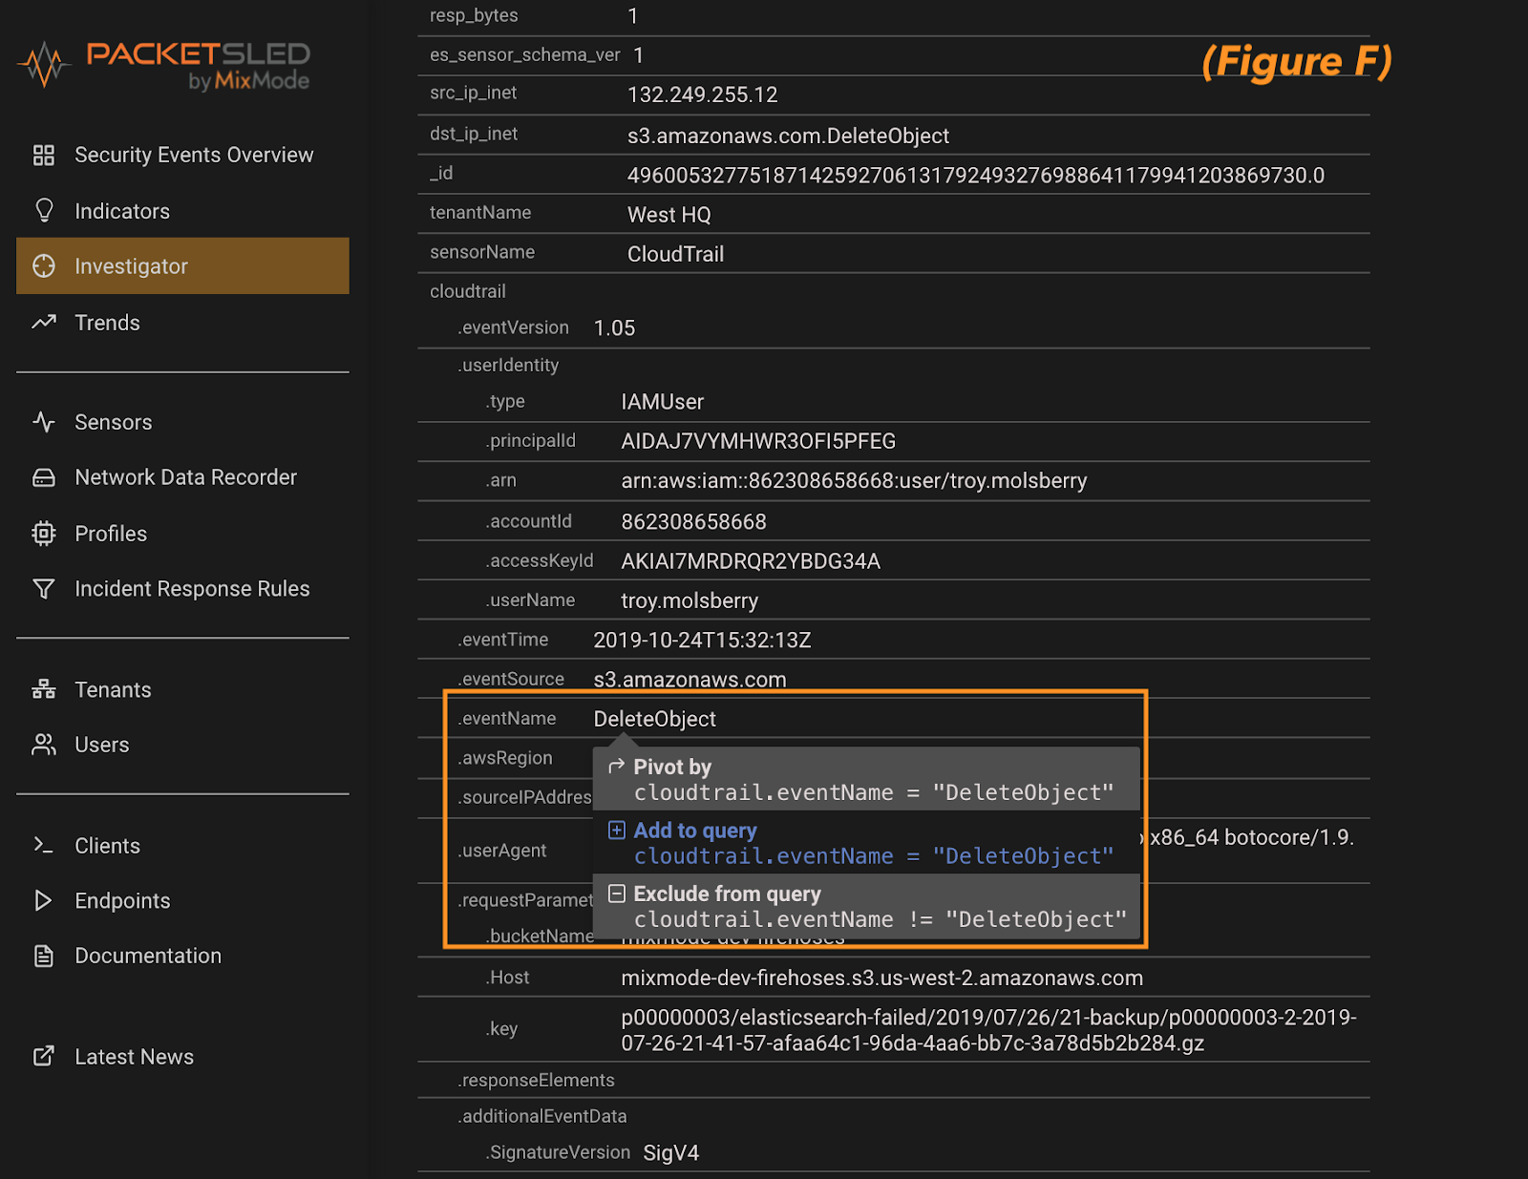Viewport: 1528px width, 1179px height.
Task: Click the Documentation page icon
Action: point(44,956)
